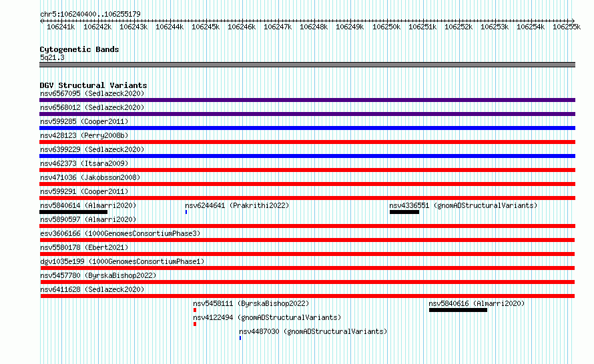
Task: Select the dgv1035e199 red variant bar
Action: tap(307, 268)
